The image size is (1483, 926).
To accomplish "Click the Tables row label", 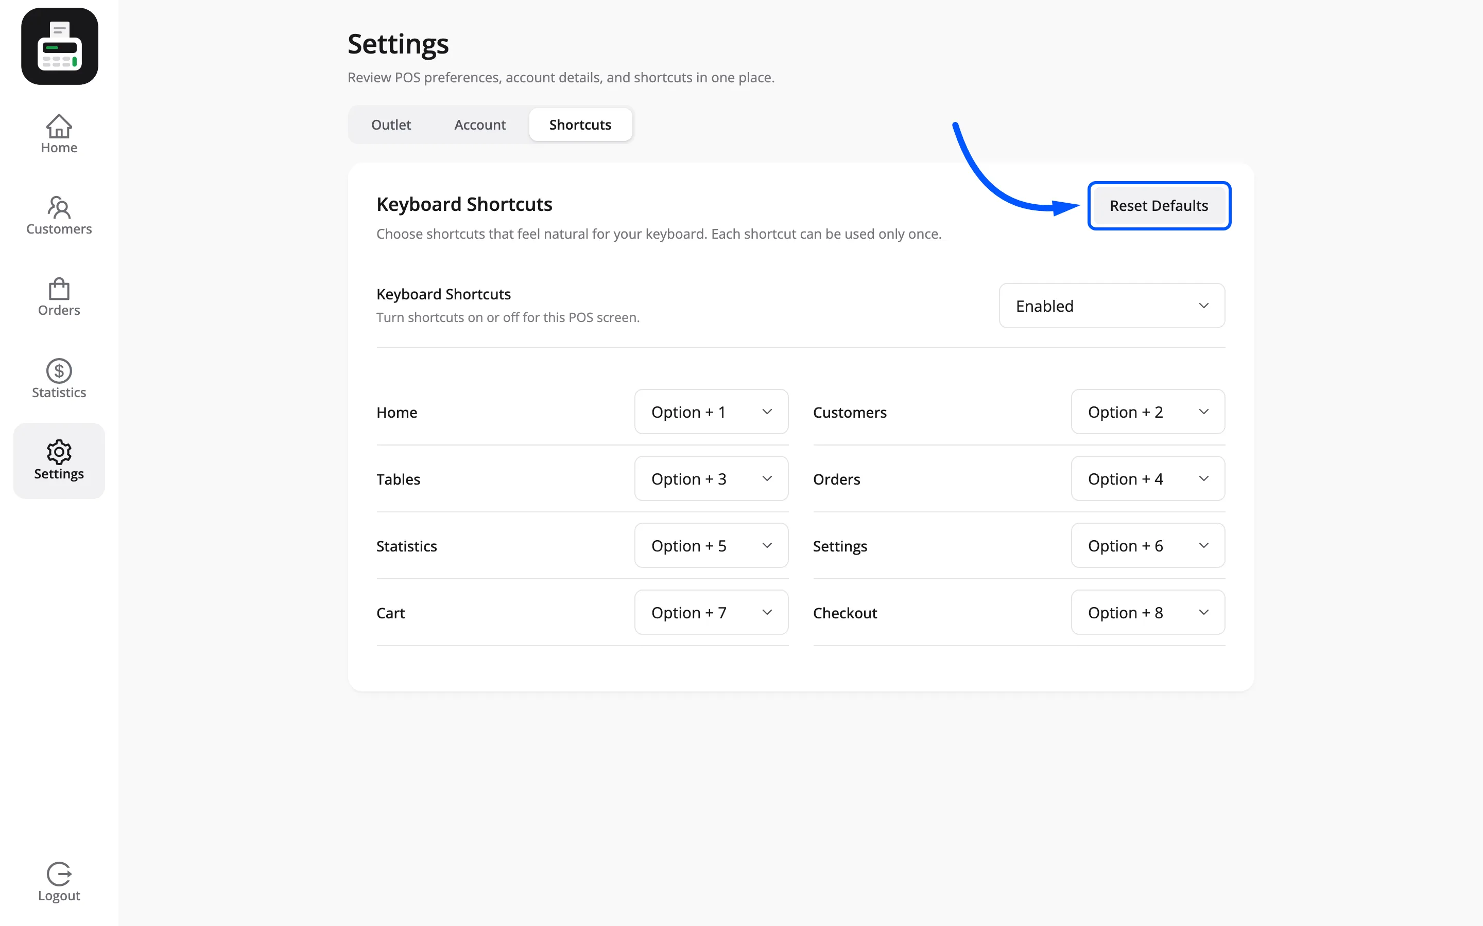I will (398, 479).
